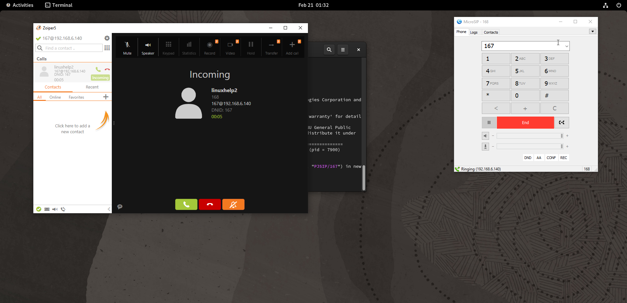Mute MicroSIP speaker icon
The height and width of the screenshot is (303, 627).
click(485, 136)
